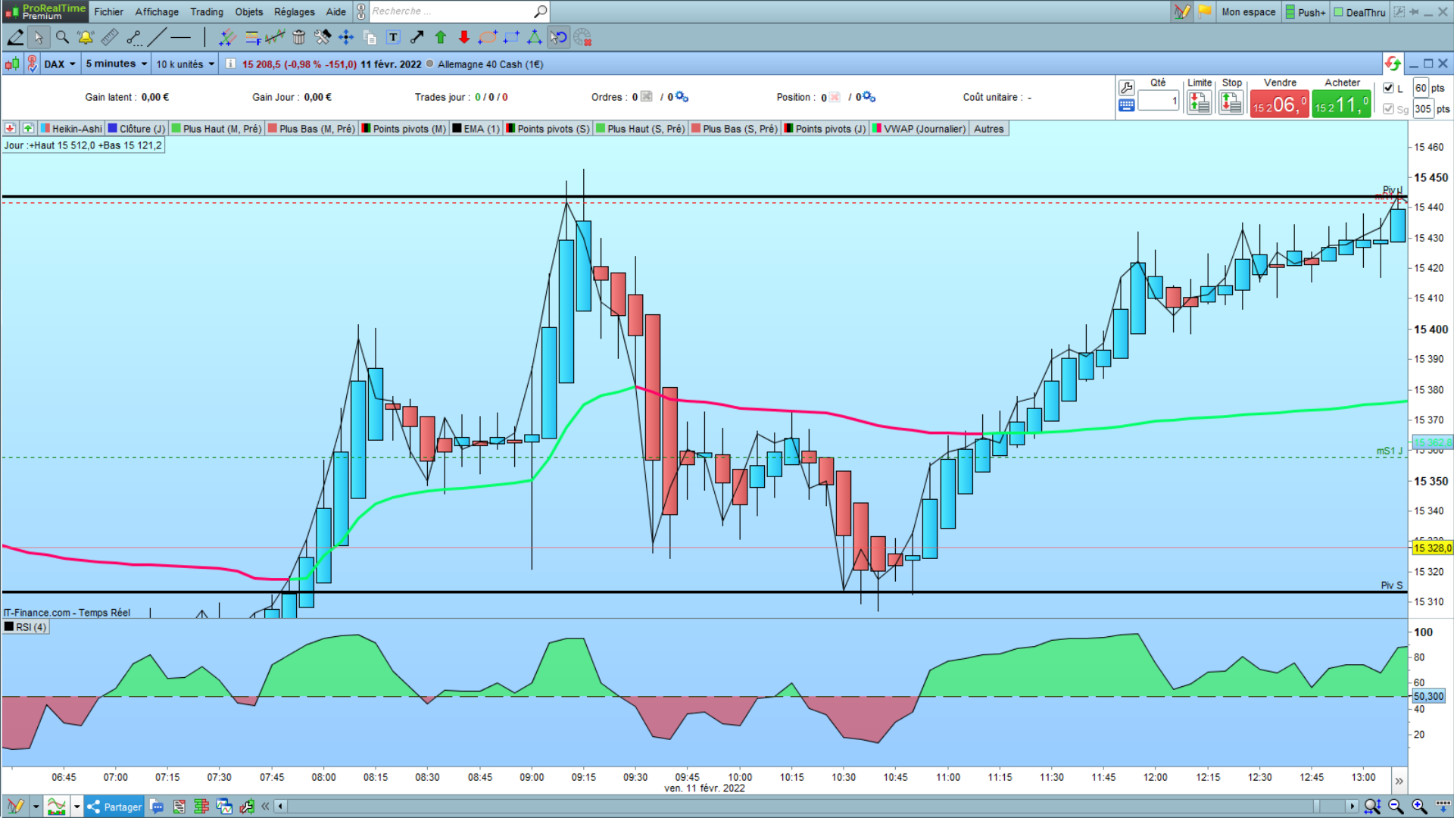
Task: Click the red Vendre price button
Action: (1279, 104)
